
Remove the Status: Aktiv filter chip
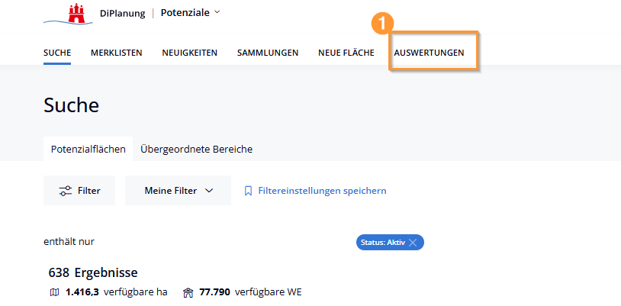click(x=413, y=243)
